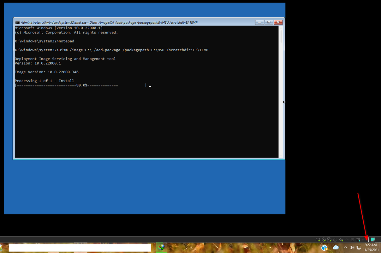
Task: Click the Microsoft Corporation copyright line
Action: coord(66,32)
